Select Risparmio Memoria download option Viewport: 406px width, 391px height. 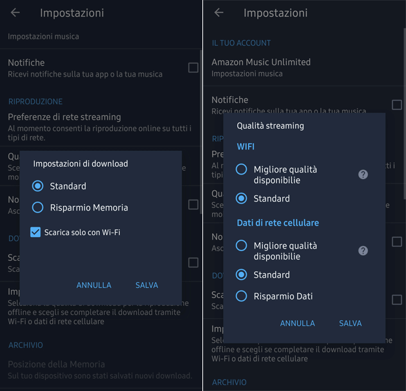pos(38,207)
